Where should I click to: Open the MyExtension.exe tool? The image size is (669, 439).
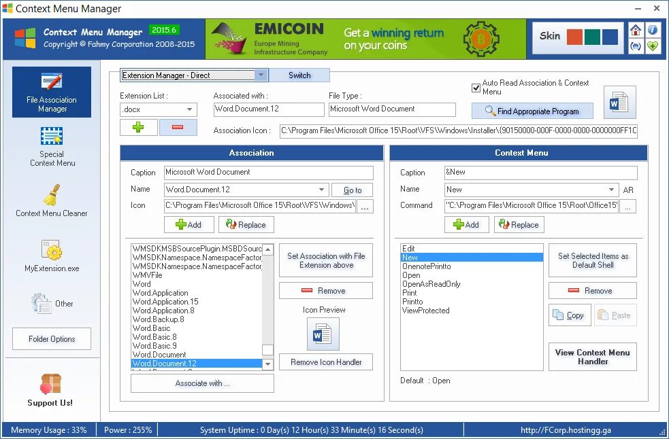click(x=52, y=256)
